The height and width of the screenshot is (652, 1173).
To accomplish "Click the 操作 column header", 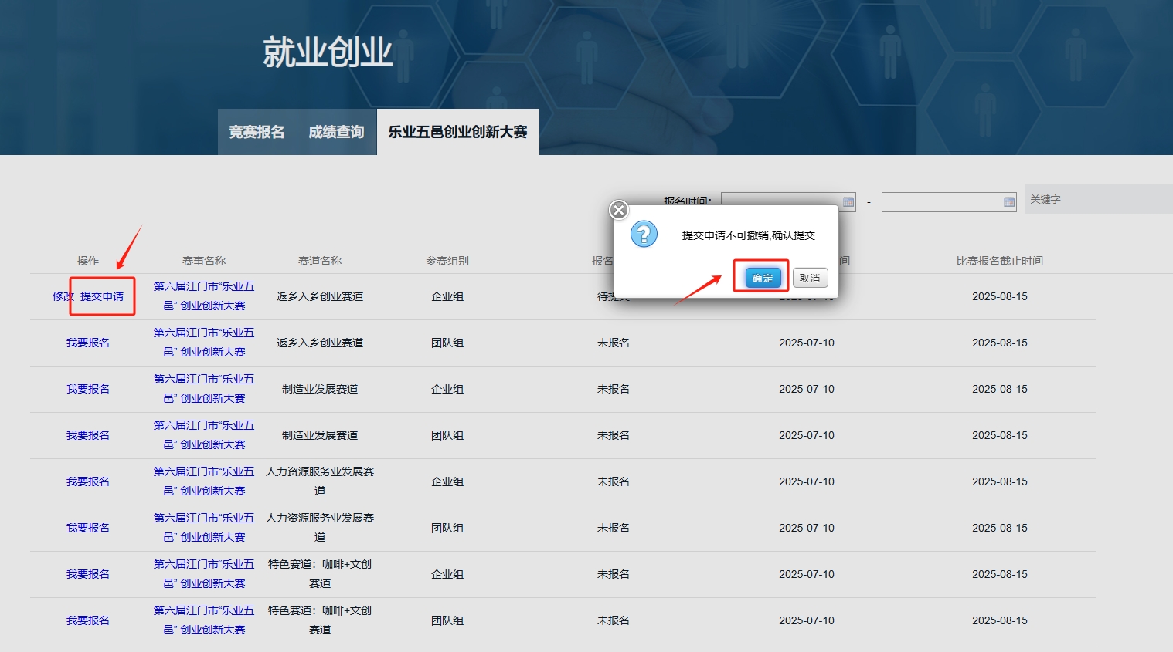I will (88, 261).
